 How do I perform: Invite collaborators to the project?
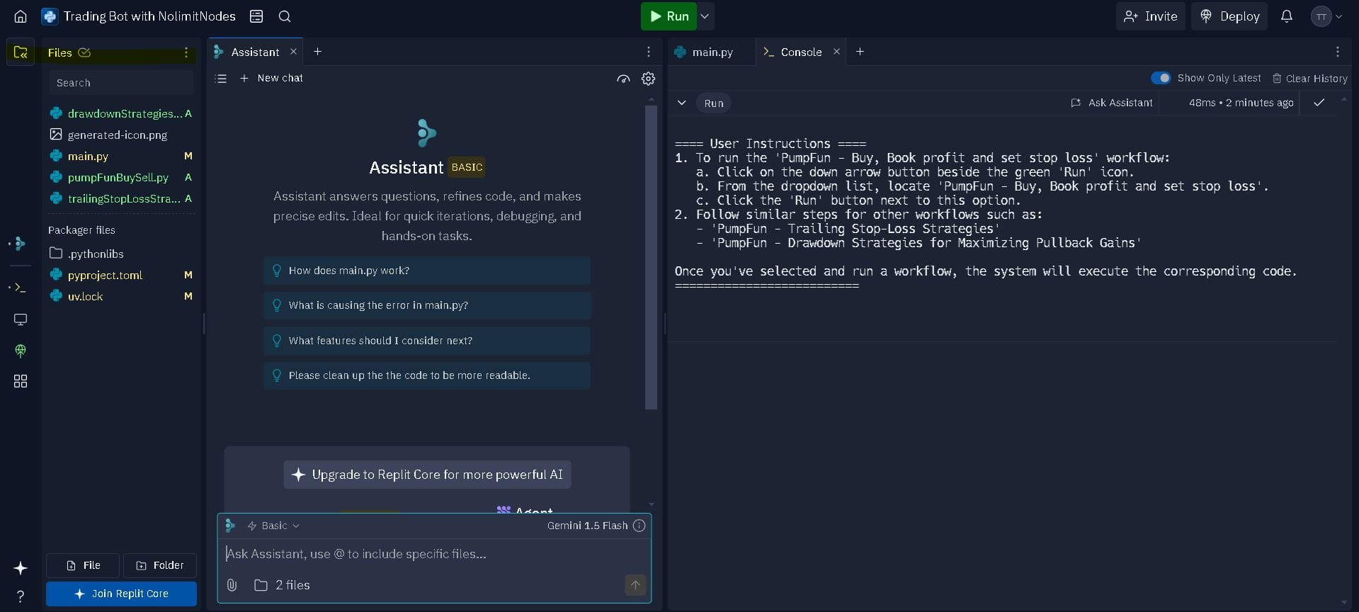[1151, 16]
